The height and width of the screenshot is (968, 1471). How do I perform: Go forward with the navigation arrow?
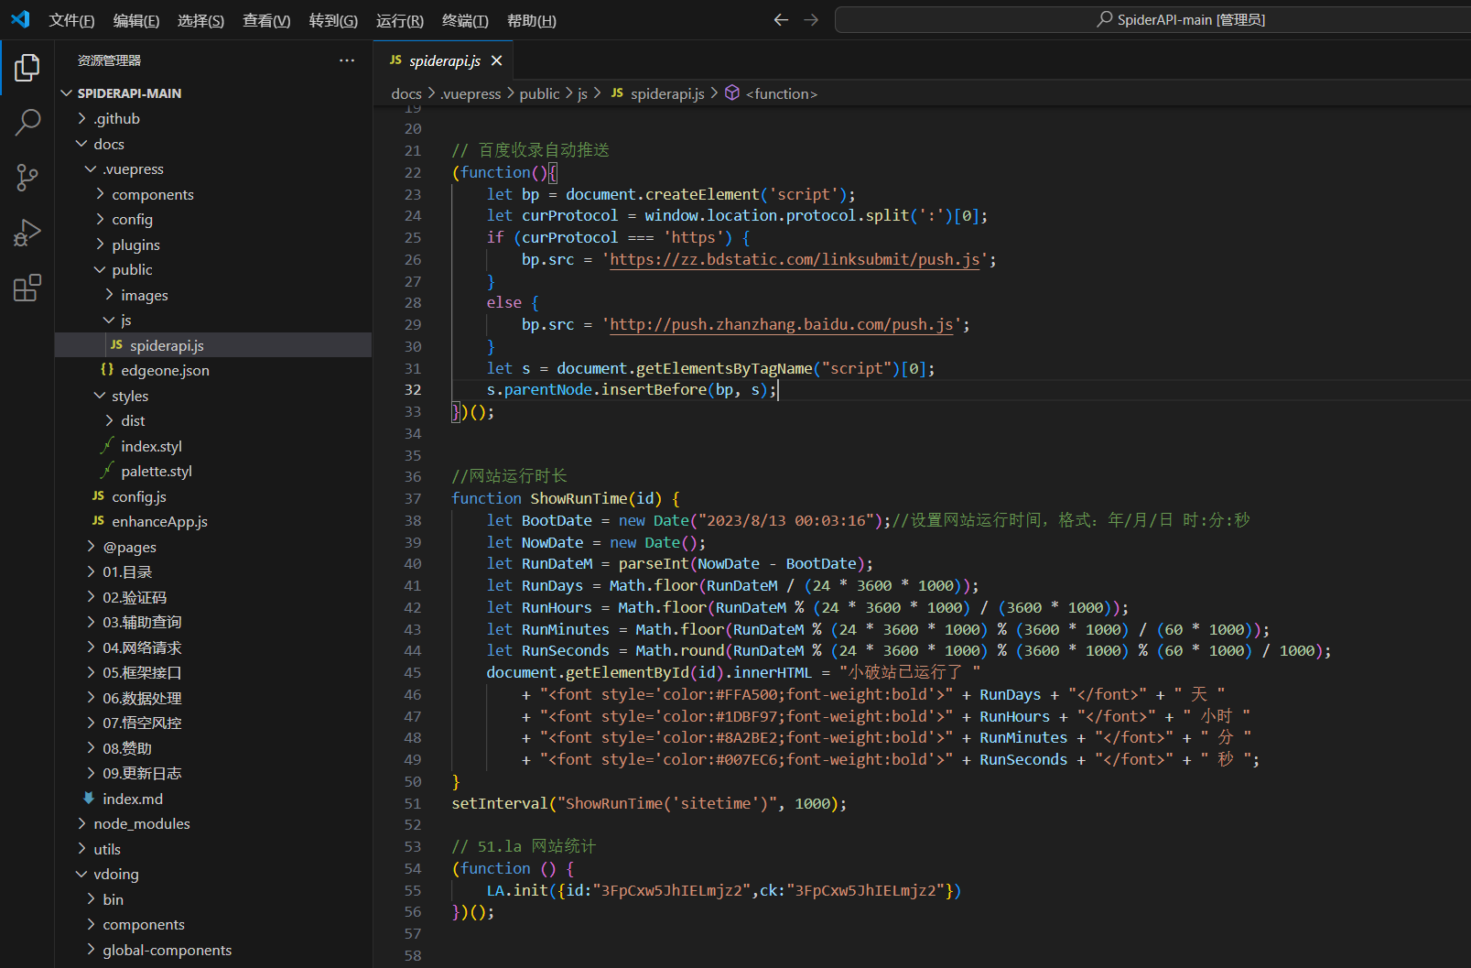[x=811, y=19]
